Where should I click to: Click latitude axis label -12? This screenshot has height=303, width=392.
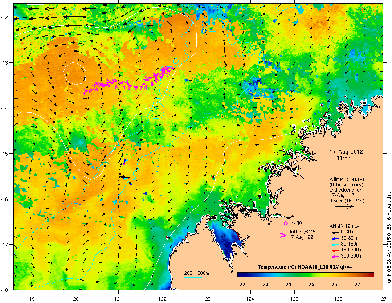tap(5, 17)
